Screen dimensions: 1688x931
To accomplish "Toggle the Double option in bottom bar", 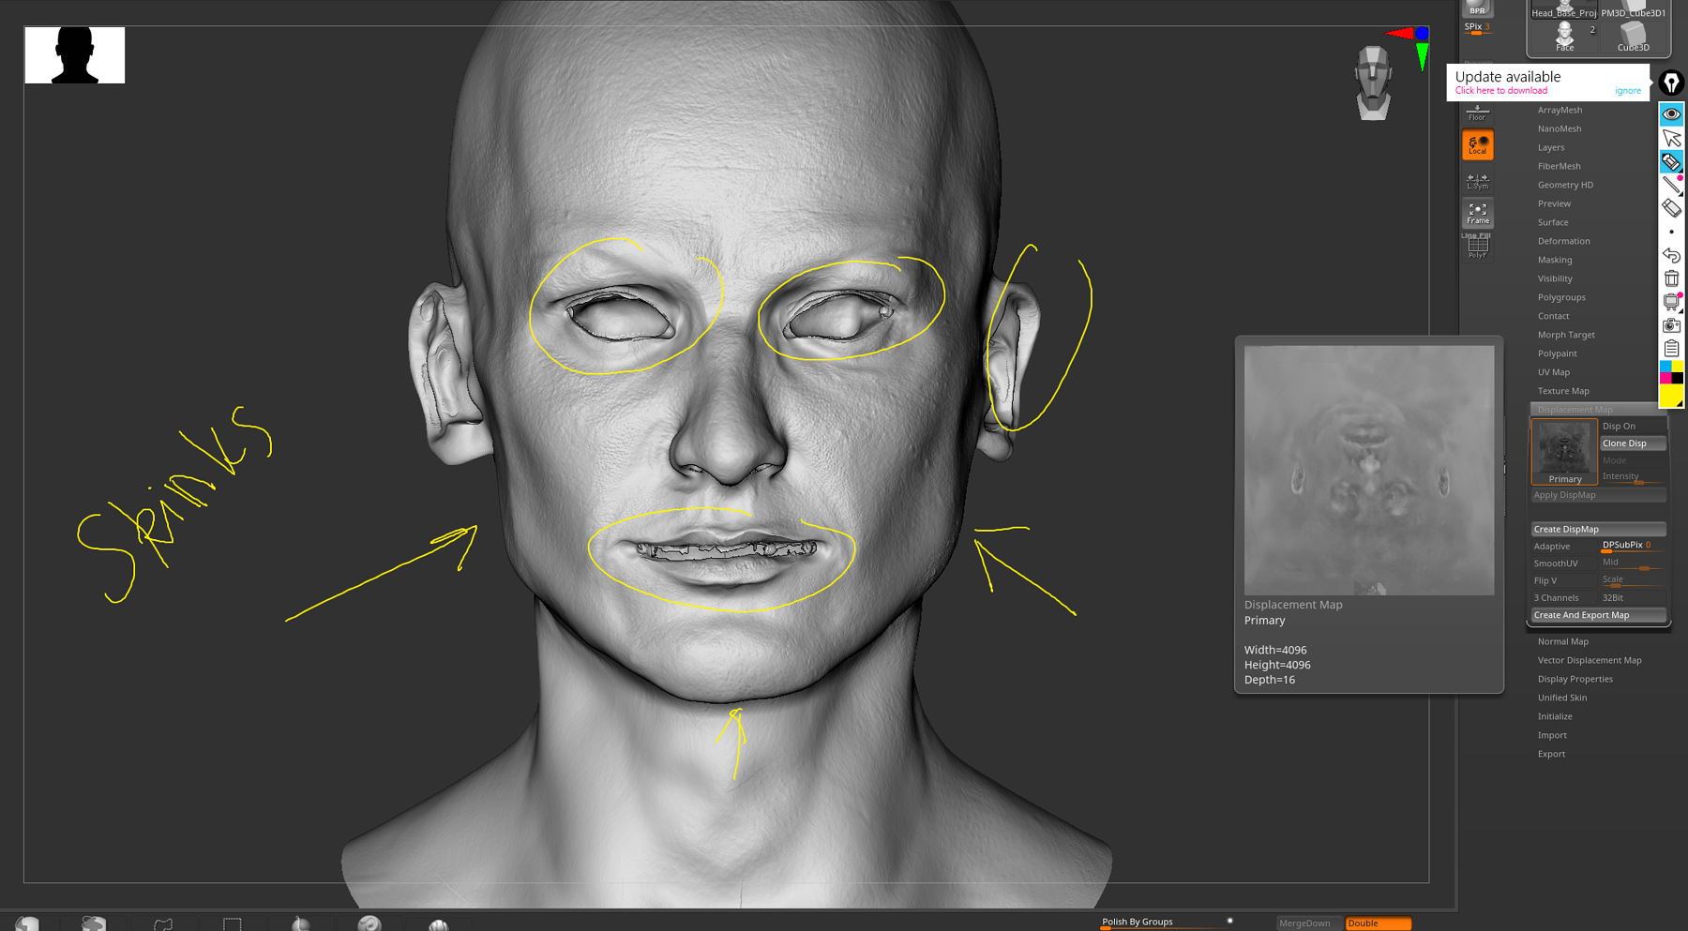I will coord(1377,923).
